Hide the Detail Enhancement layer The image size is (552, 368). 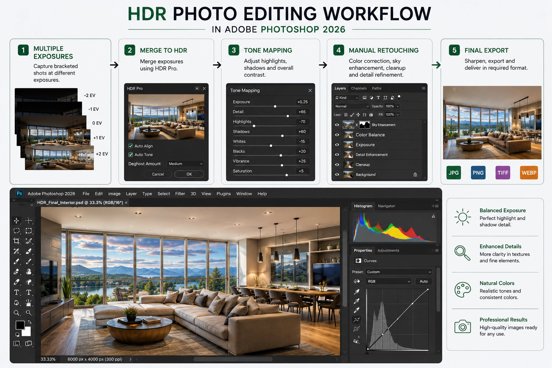coord(337,155)
